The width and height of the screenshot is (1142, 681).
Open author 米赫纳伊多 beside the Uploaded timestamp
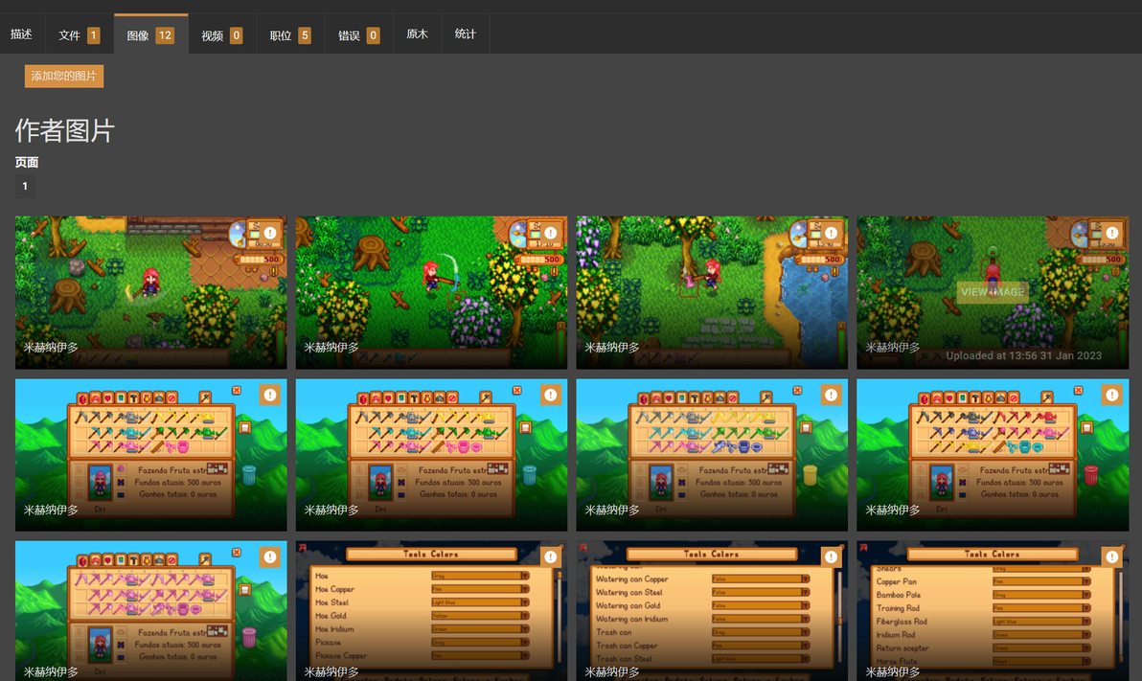[892, 348]
